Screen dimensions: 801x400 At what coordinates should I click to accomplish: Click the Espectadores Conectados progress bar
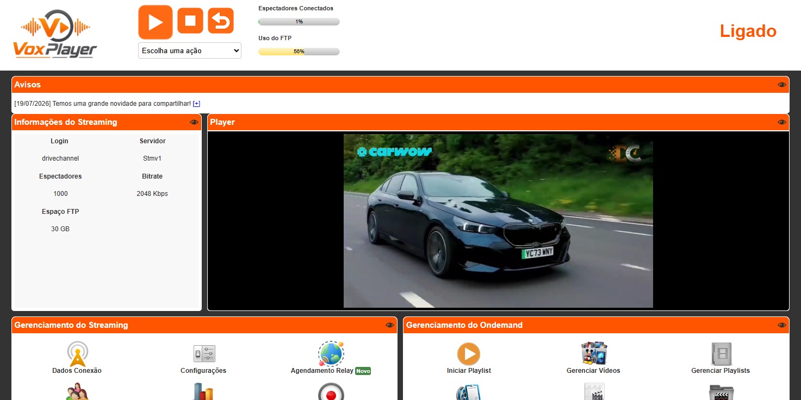(299, 22)
